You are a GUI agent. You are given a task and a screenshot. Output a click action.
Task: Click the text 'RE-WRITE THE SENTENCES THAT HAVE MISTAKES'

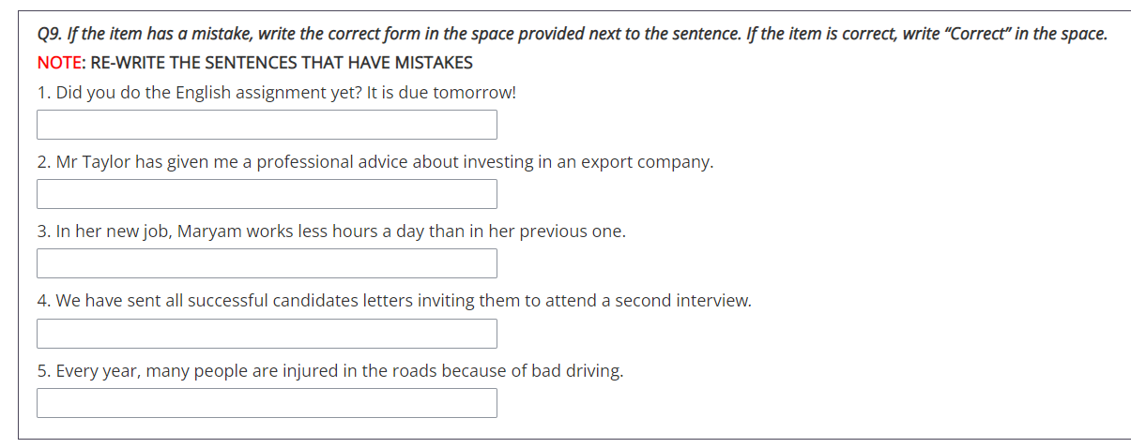point(282,63)
